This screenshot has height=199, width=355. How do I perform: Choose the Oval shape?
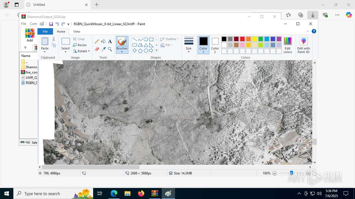[x=146, y=39]
